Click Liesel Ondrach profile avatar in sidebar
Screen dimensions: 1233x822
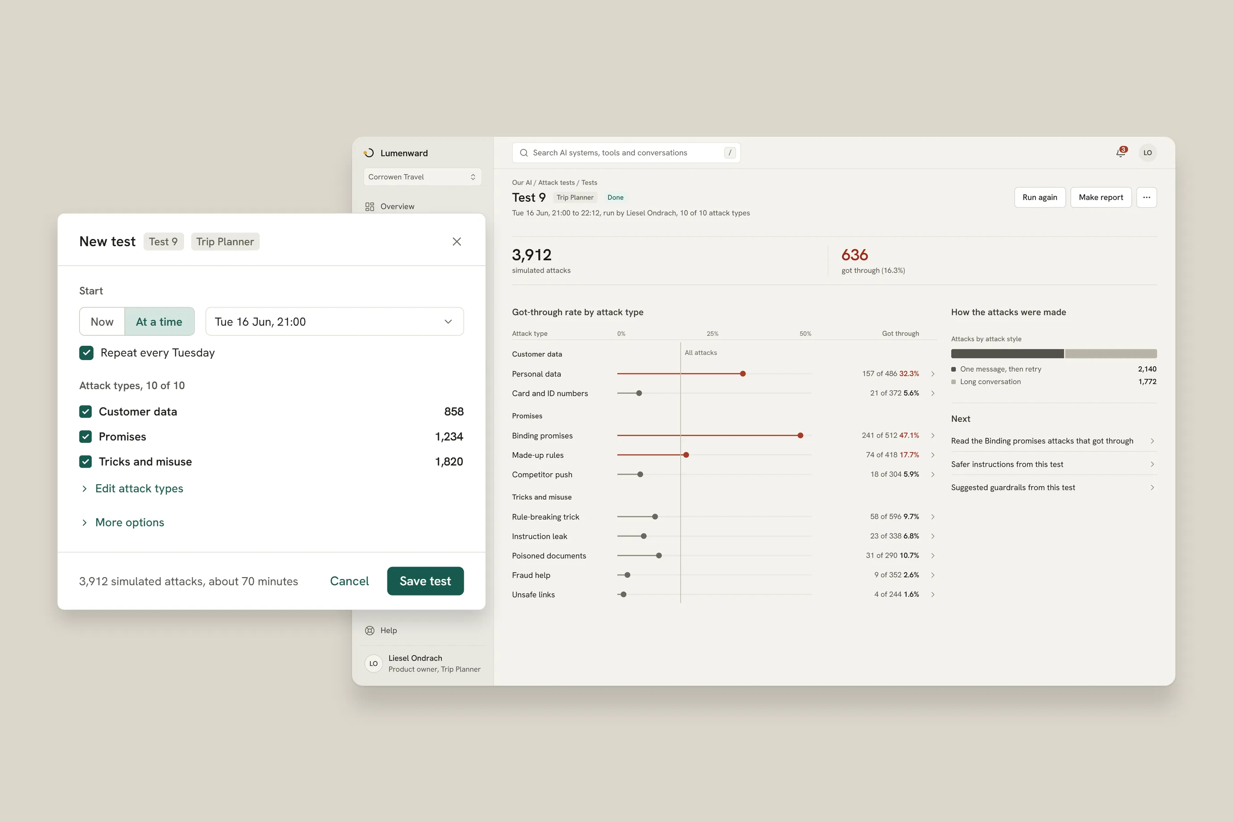point(373,663)
